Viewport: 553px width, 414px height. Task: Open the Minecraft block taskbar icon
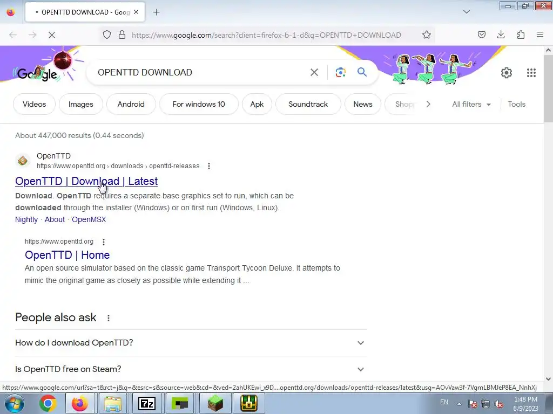click(x=215, y=403)
